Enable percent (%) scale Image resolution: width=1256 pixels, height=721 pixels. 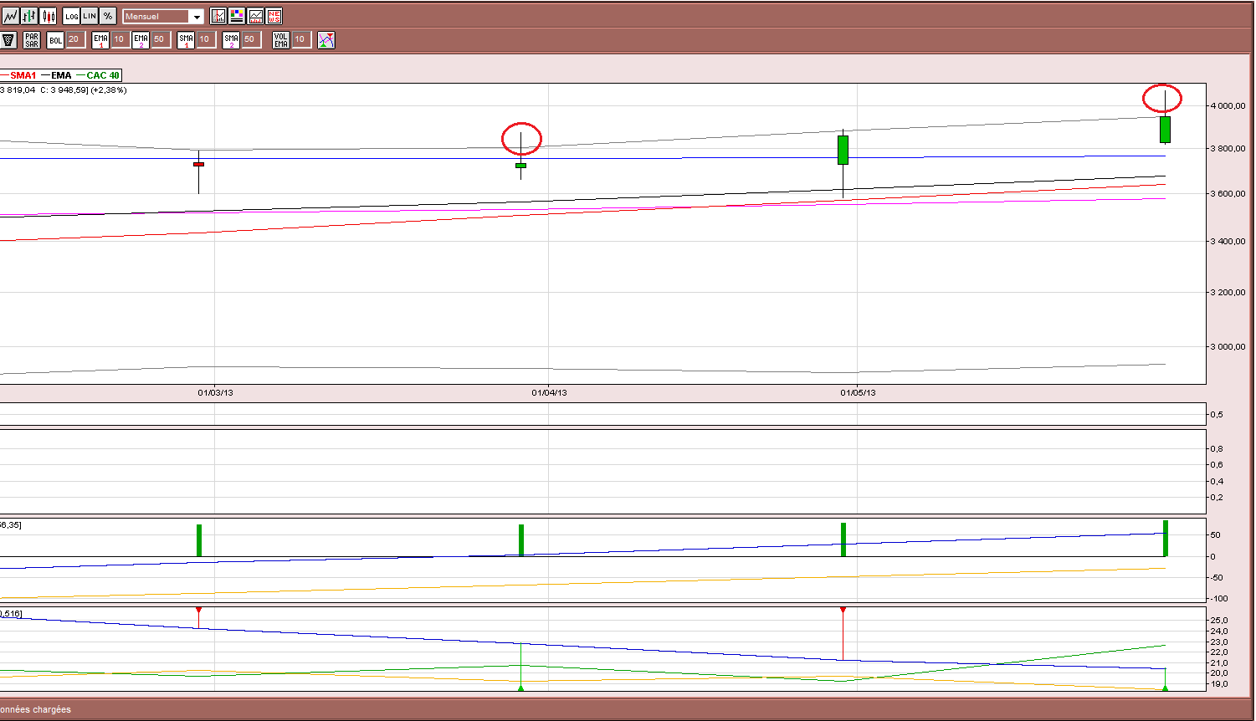(x=108, y=16)
